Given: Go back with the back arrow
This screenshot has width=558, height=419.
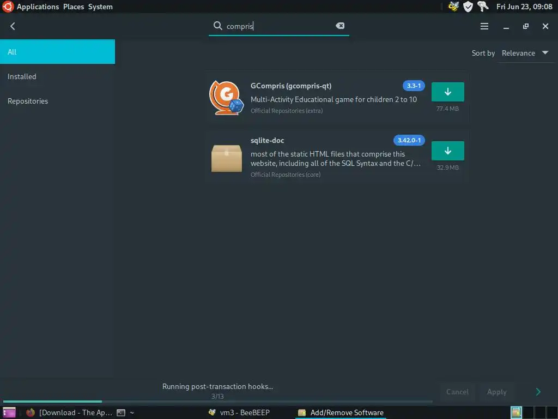Looking at the screenshot, I should coord(13,26).
